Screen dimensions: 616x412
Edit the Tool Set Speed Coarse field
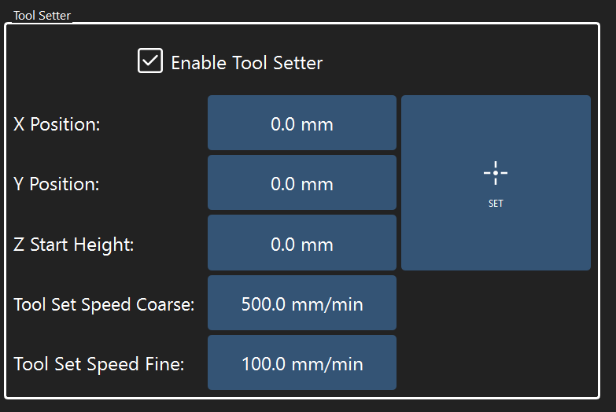click(x=302, y=303)
